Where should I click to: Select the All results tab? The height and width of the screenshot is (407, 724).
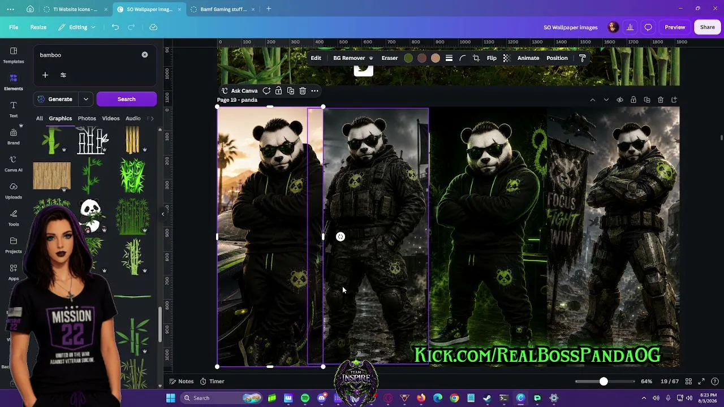coord(40,119)
